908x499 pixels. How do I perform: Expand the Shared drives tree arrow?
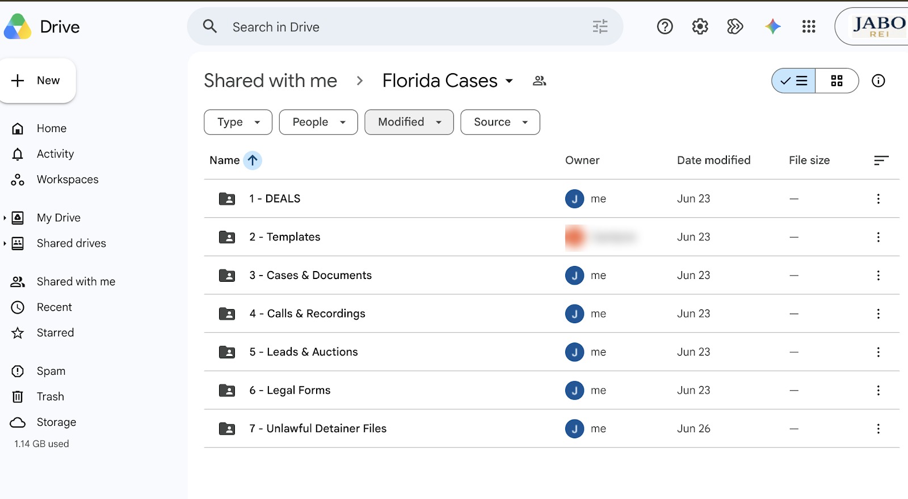(5, 243)
